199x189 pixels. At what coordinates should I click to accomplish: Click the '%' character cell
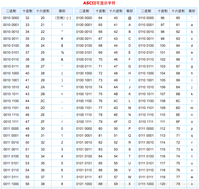[x=63, y=52]
